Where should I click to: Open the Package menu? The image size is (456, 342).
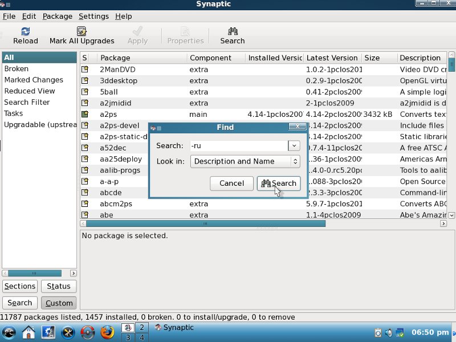[57, 17]
